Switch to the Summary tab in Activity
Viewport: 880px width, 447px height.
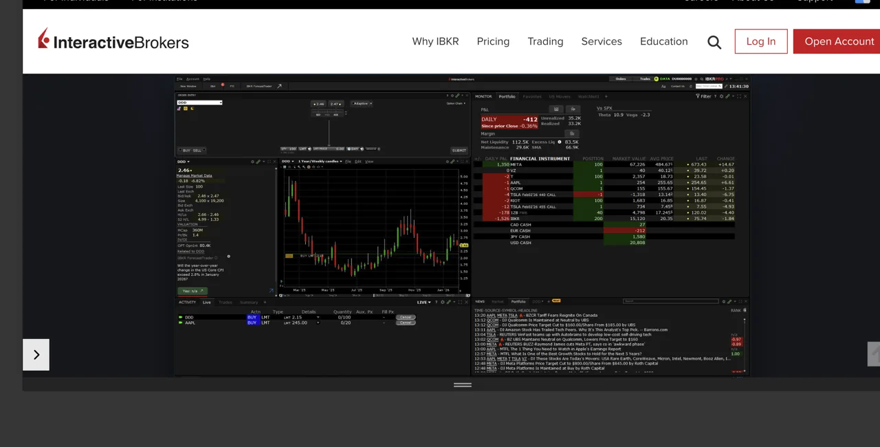tap(249, 303)
